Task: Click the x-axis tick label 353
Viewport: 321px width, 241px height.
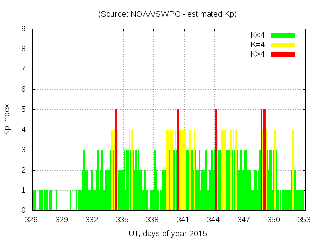Action: tap(304, 219)
